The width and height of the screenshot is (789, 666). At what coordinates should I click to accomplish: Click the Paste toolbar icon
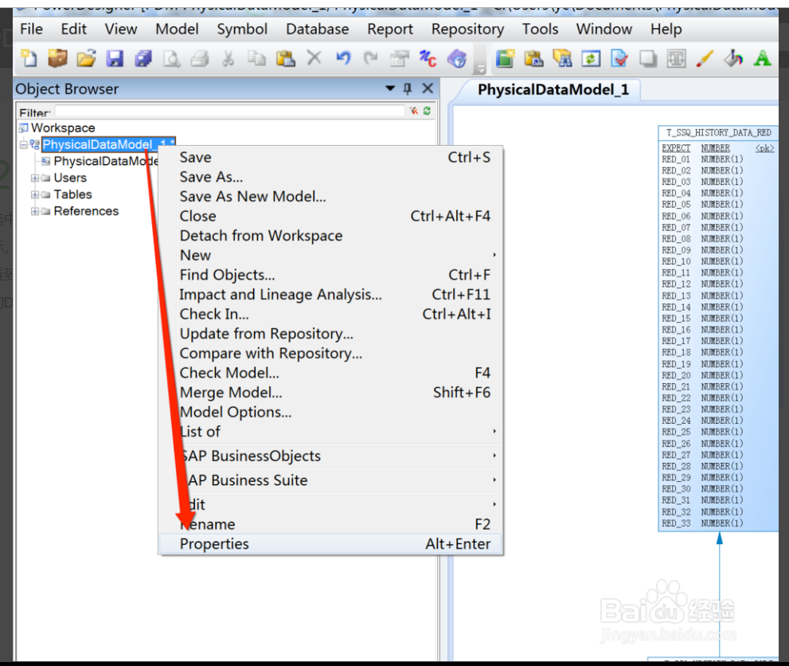click(x=283, y=58)
